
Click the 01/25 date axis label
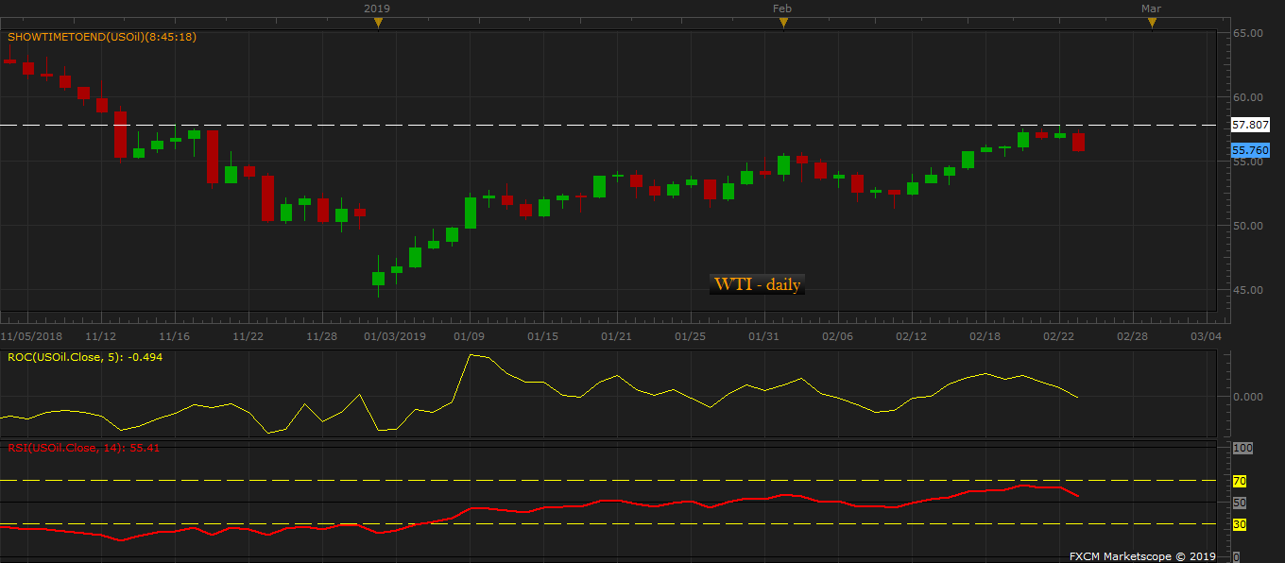(691, 335)
